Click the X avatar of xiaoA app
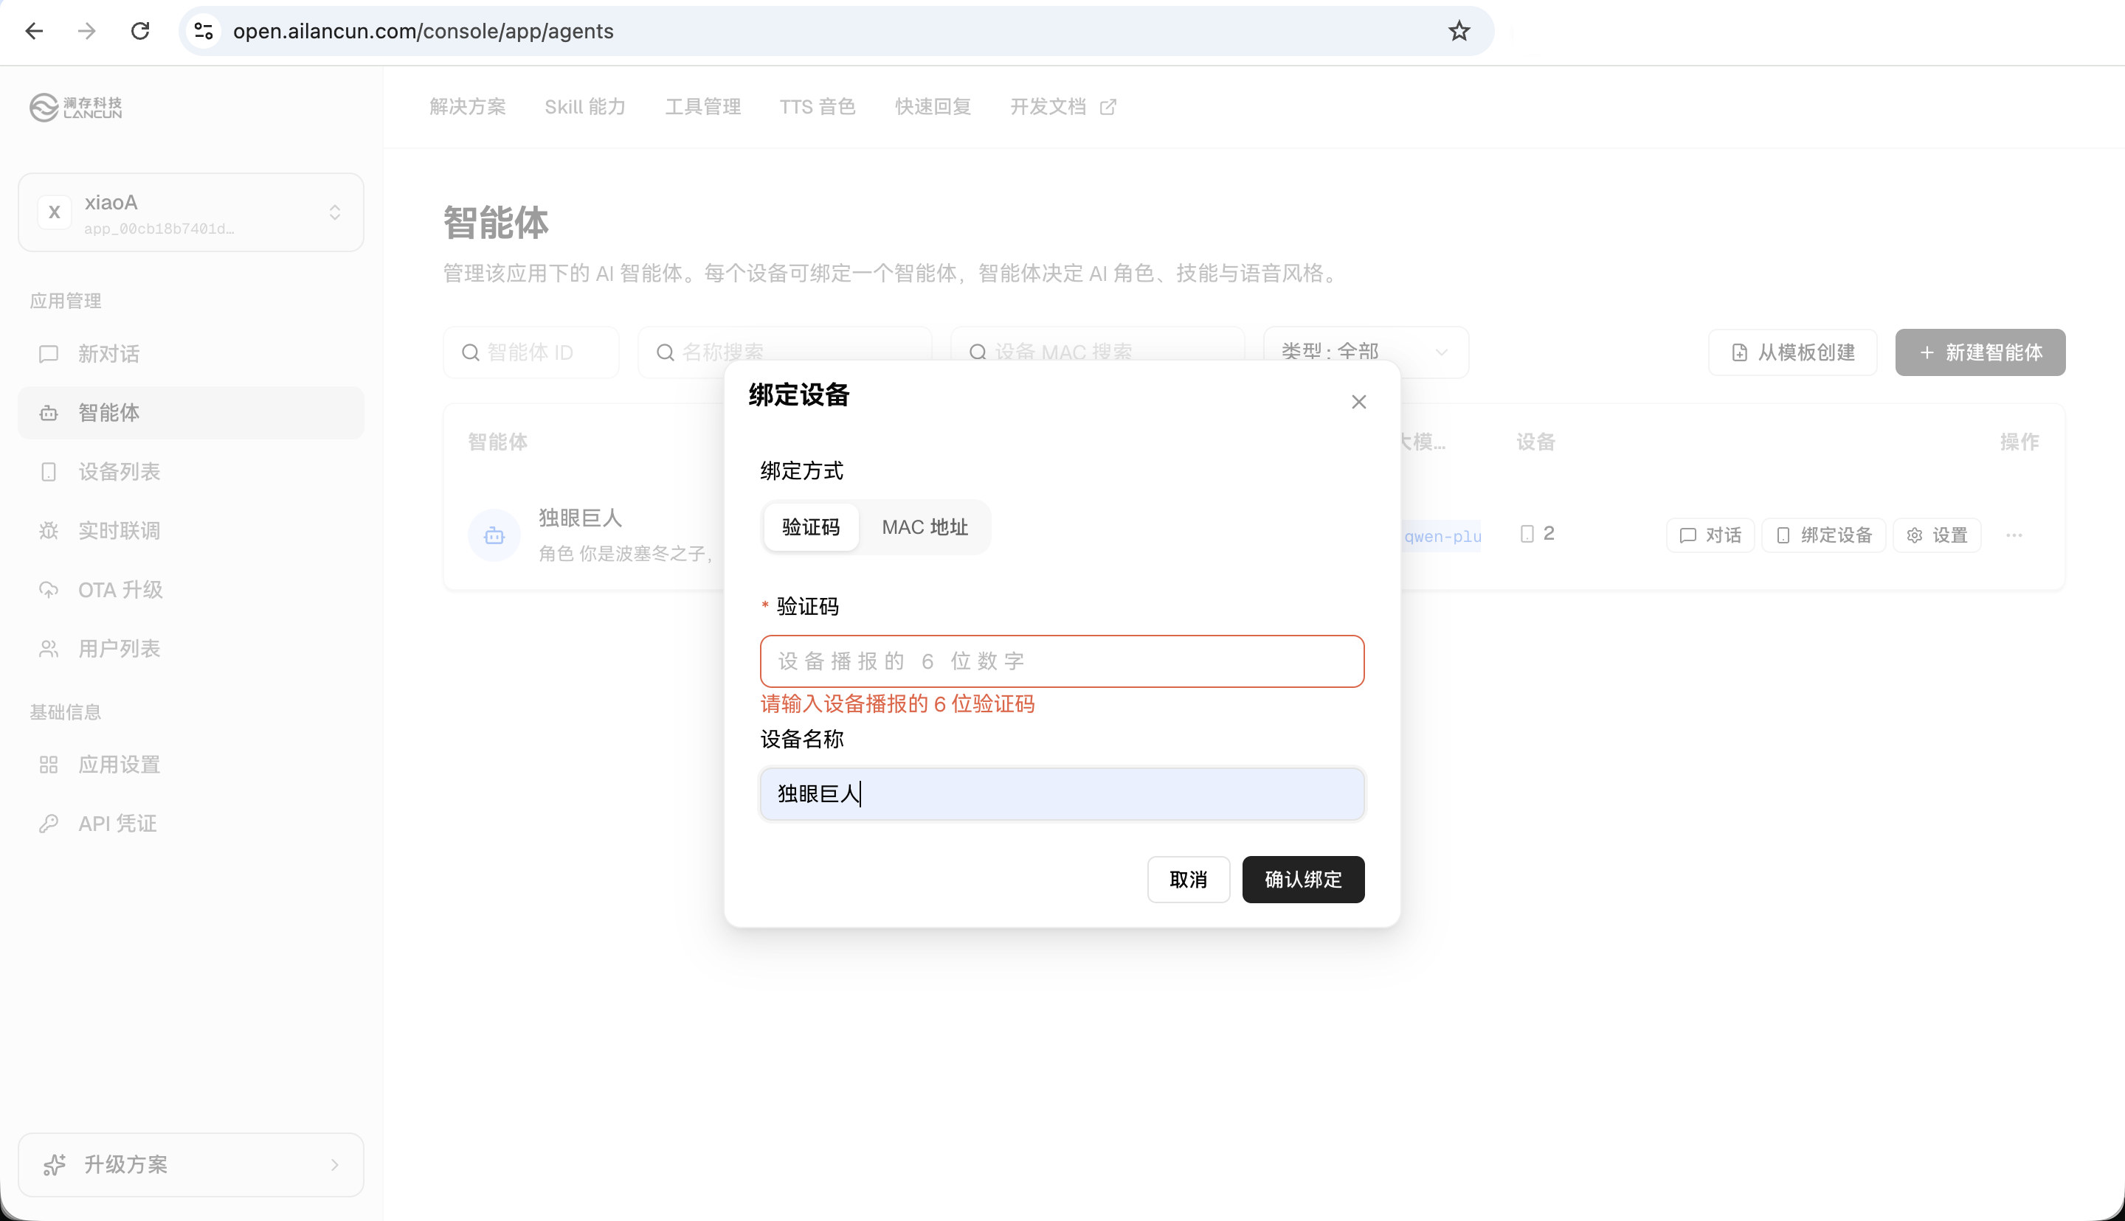The image size is (2125, 1221). (x=55, y=212)
